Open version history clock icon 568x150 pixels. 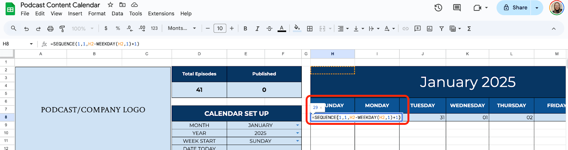[x=438, y=7]
